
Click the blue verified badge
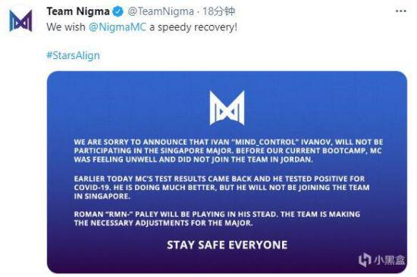118,11
